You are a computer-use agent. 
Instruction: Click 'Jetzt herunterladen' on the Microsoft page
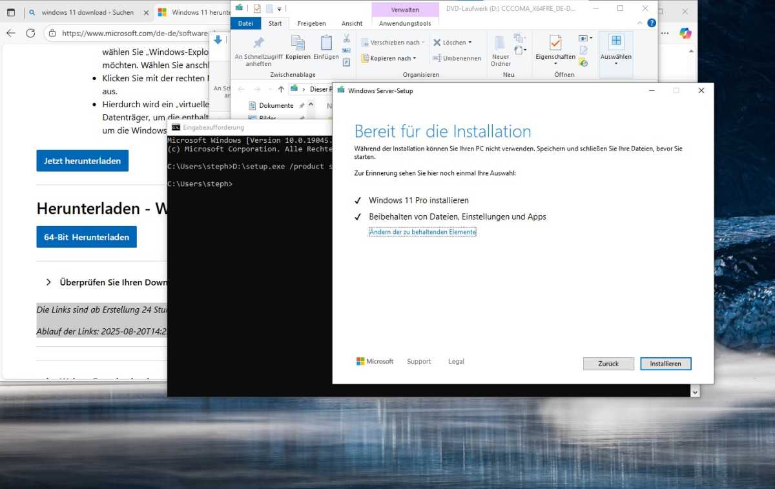83,161
